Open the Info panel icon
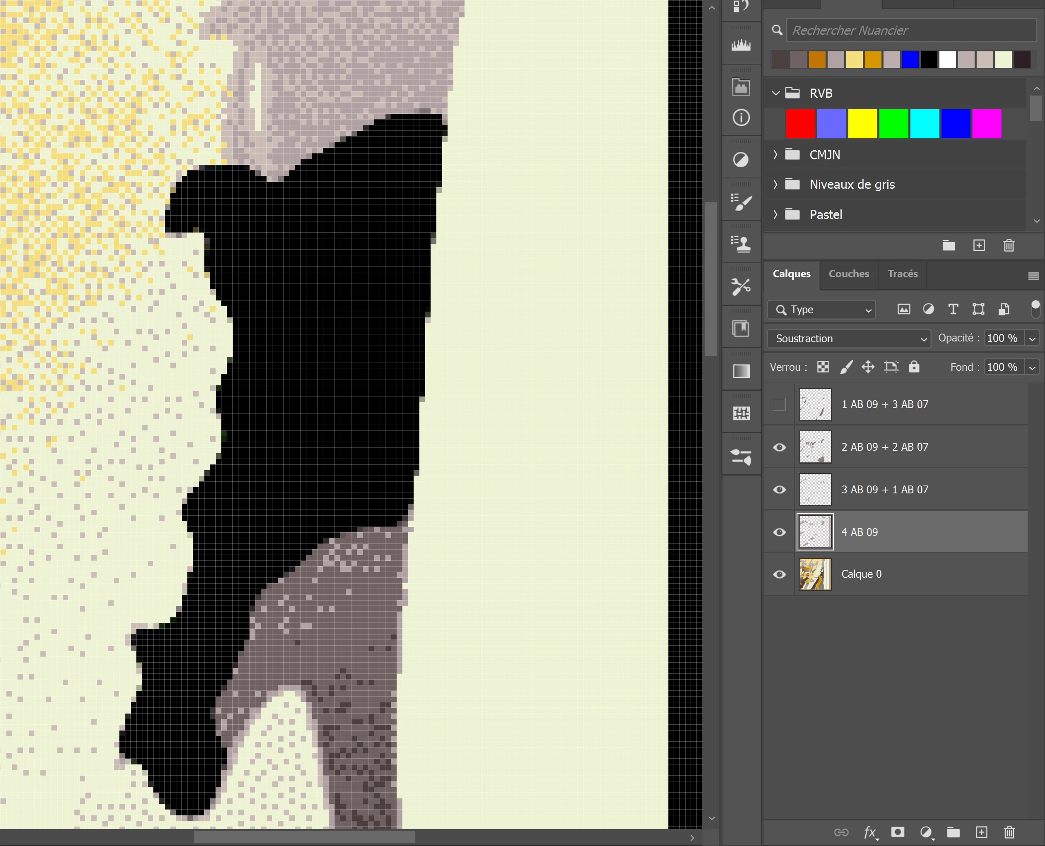Image resolution: width=1045 pixels, height=846 pixels. click(741, 118)
